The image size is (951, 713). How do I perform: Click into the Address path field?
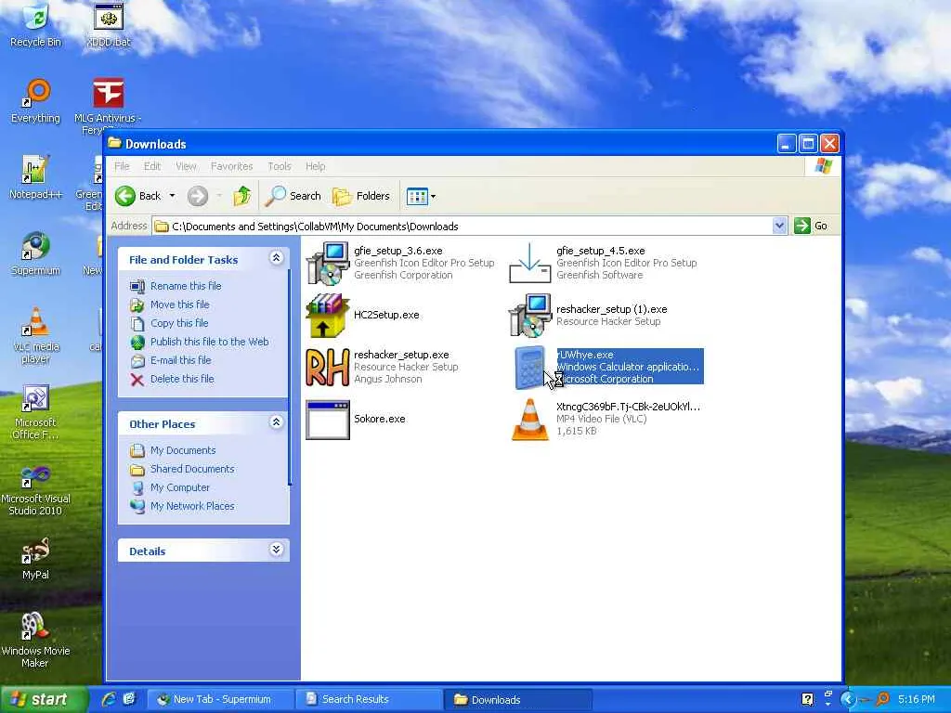pyautogui.click(x=462, y=227)
